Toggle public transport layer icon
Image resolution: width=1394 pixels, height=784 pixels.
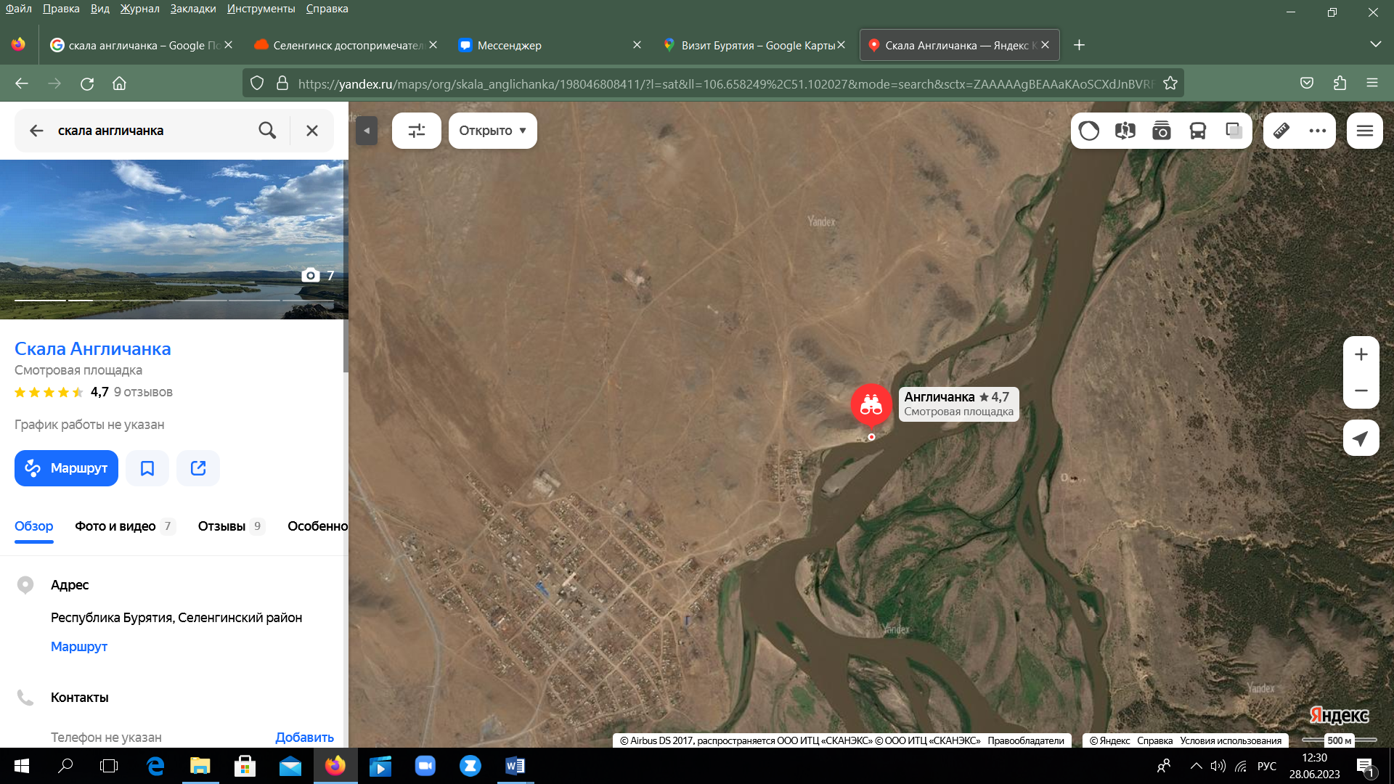(1198, 131)
